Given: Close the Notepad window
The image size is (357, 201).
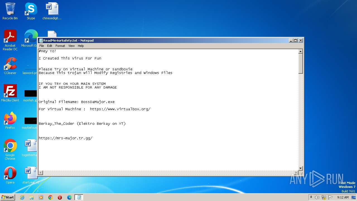Looking at the screenshot, I should pos(301,40).
